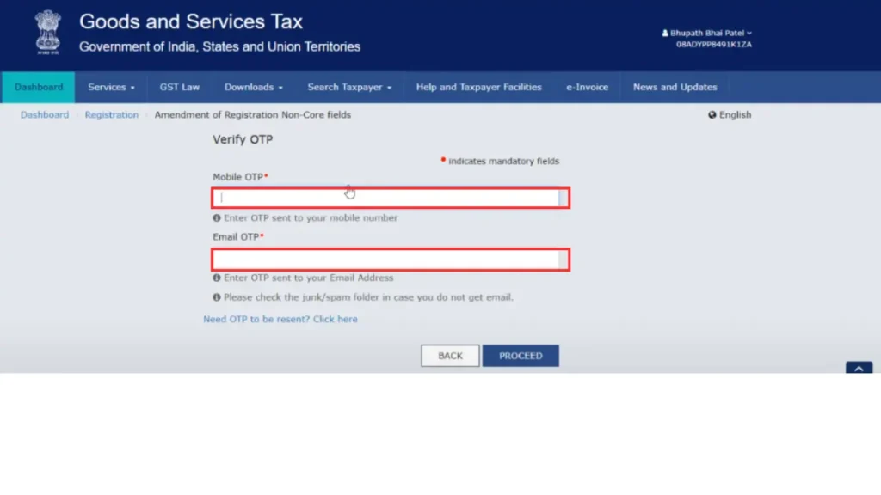Go to Registration via breadcrumb link
881x495 pixels.
tap(111, 114)
